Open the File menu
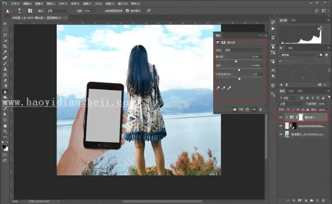The image size is (332, 204). 15,4
